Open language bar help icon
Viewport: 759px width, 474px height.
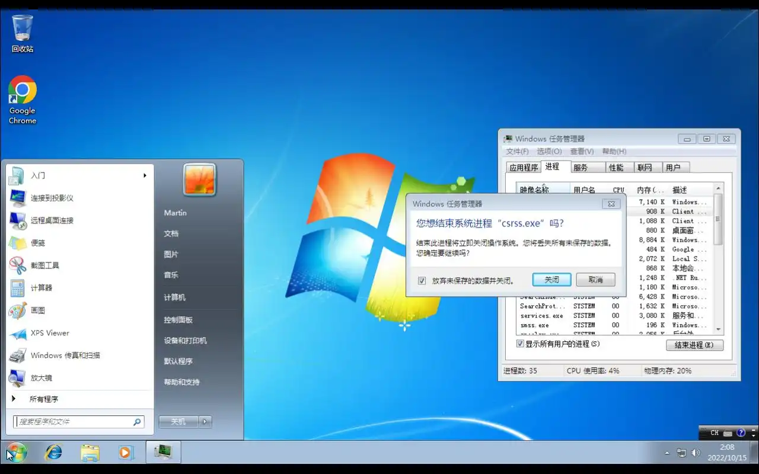(741, 433)
